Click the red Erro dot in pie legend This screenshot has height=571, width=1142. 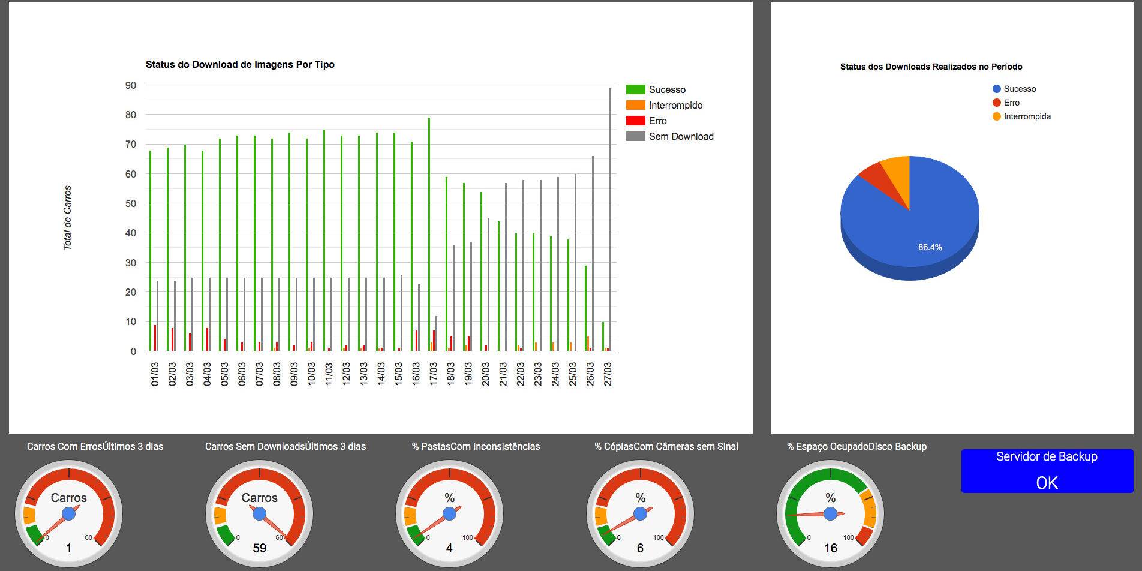(x=997, y=103)
